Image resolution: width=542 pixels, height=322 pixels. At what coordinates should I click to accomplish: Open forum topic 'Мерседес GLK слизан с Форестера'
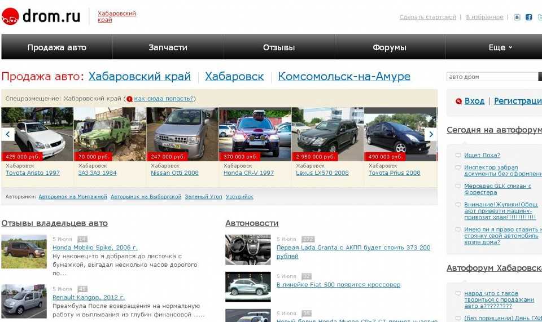coord(498,189)
